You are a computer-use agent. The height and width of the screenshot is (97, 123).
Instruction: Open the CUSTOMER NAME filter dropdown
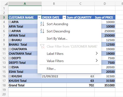[39, 17]
